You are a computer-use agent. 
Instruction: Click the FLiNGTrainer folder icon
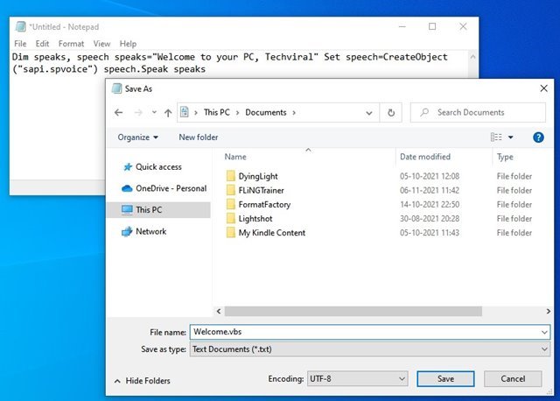pyautogui.click(x=231, y=190)
